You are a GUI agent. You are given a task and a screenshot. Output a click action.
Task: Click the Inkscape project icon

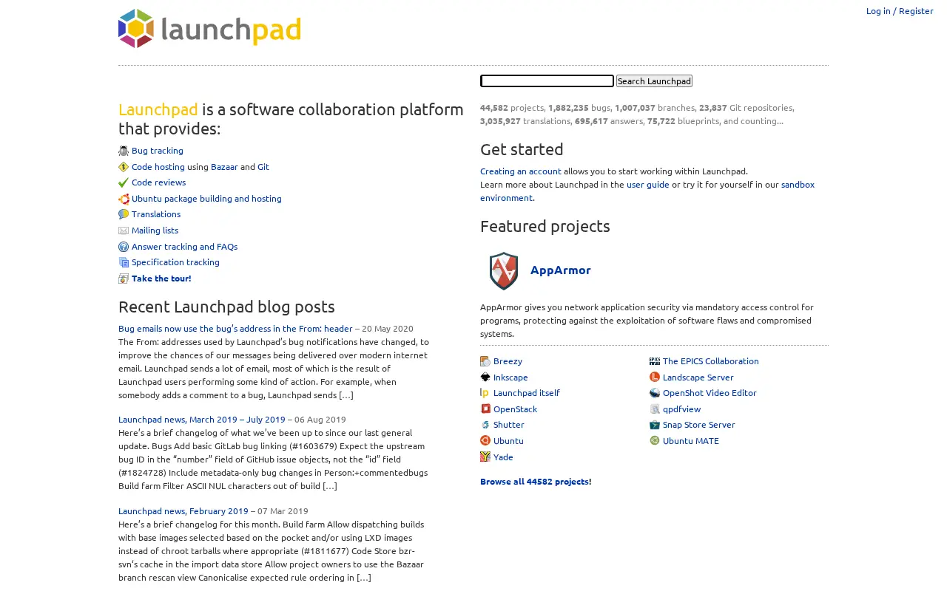[485, 378]
